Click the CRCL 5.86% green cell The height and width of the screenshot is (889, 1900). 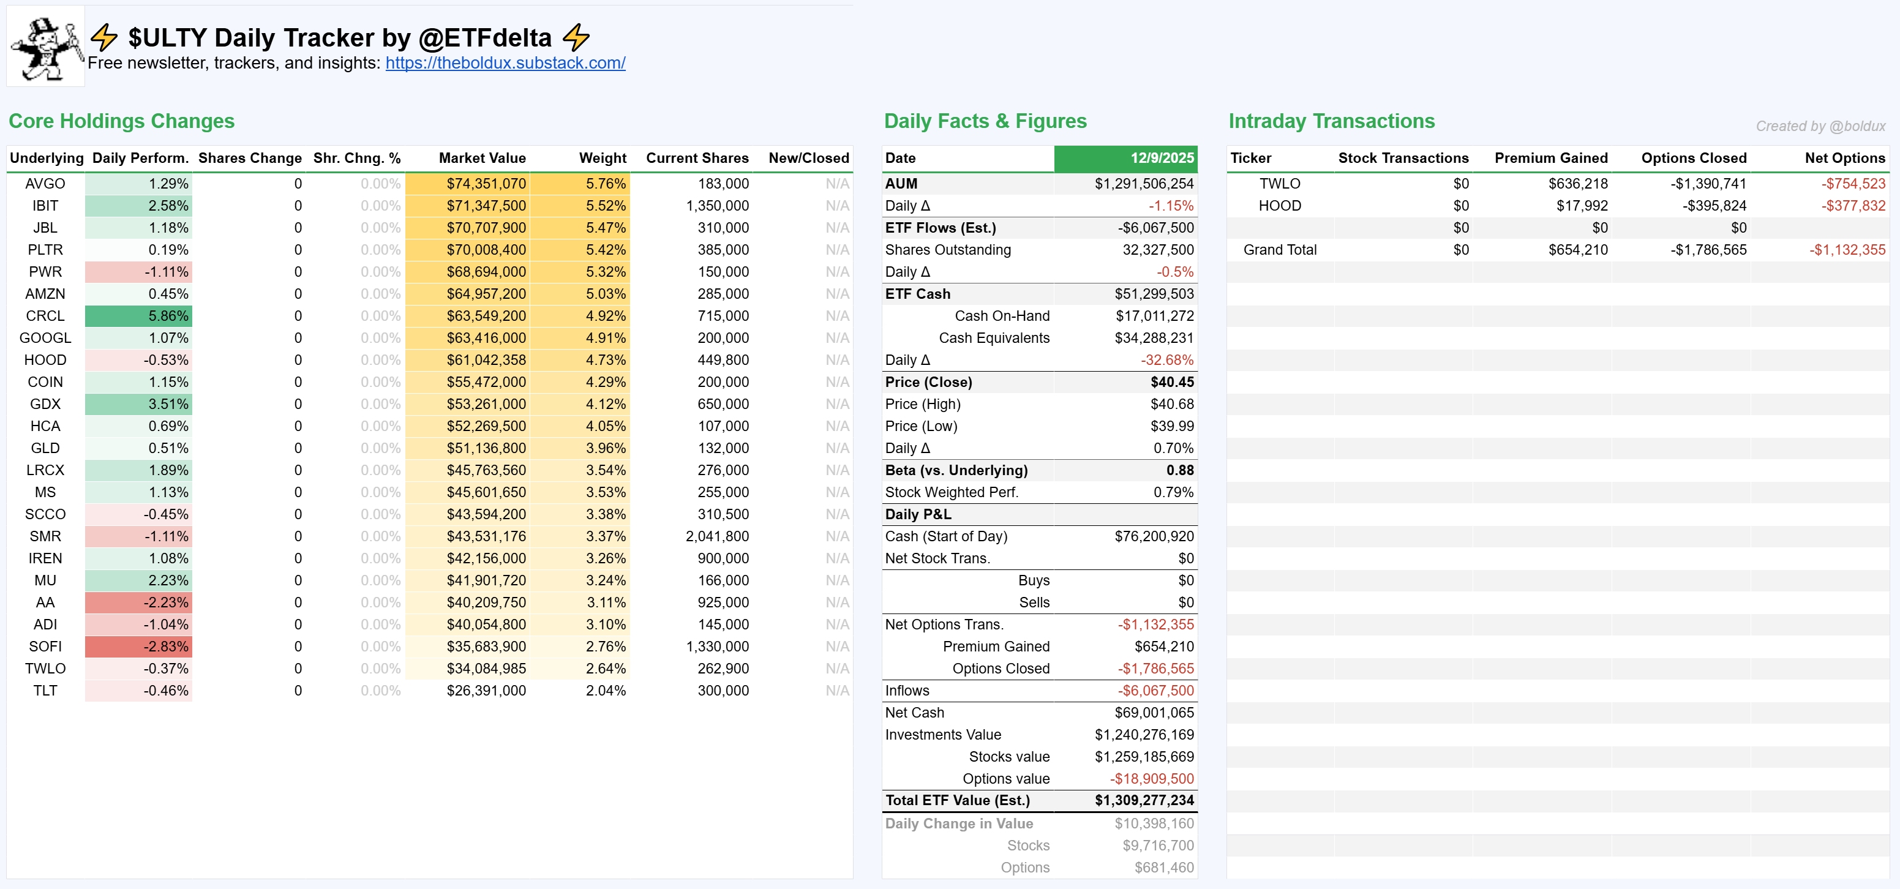tap(138, 316)
